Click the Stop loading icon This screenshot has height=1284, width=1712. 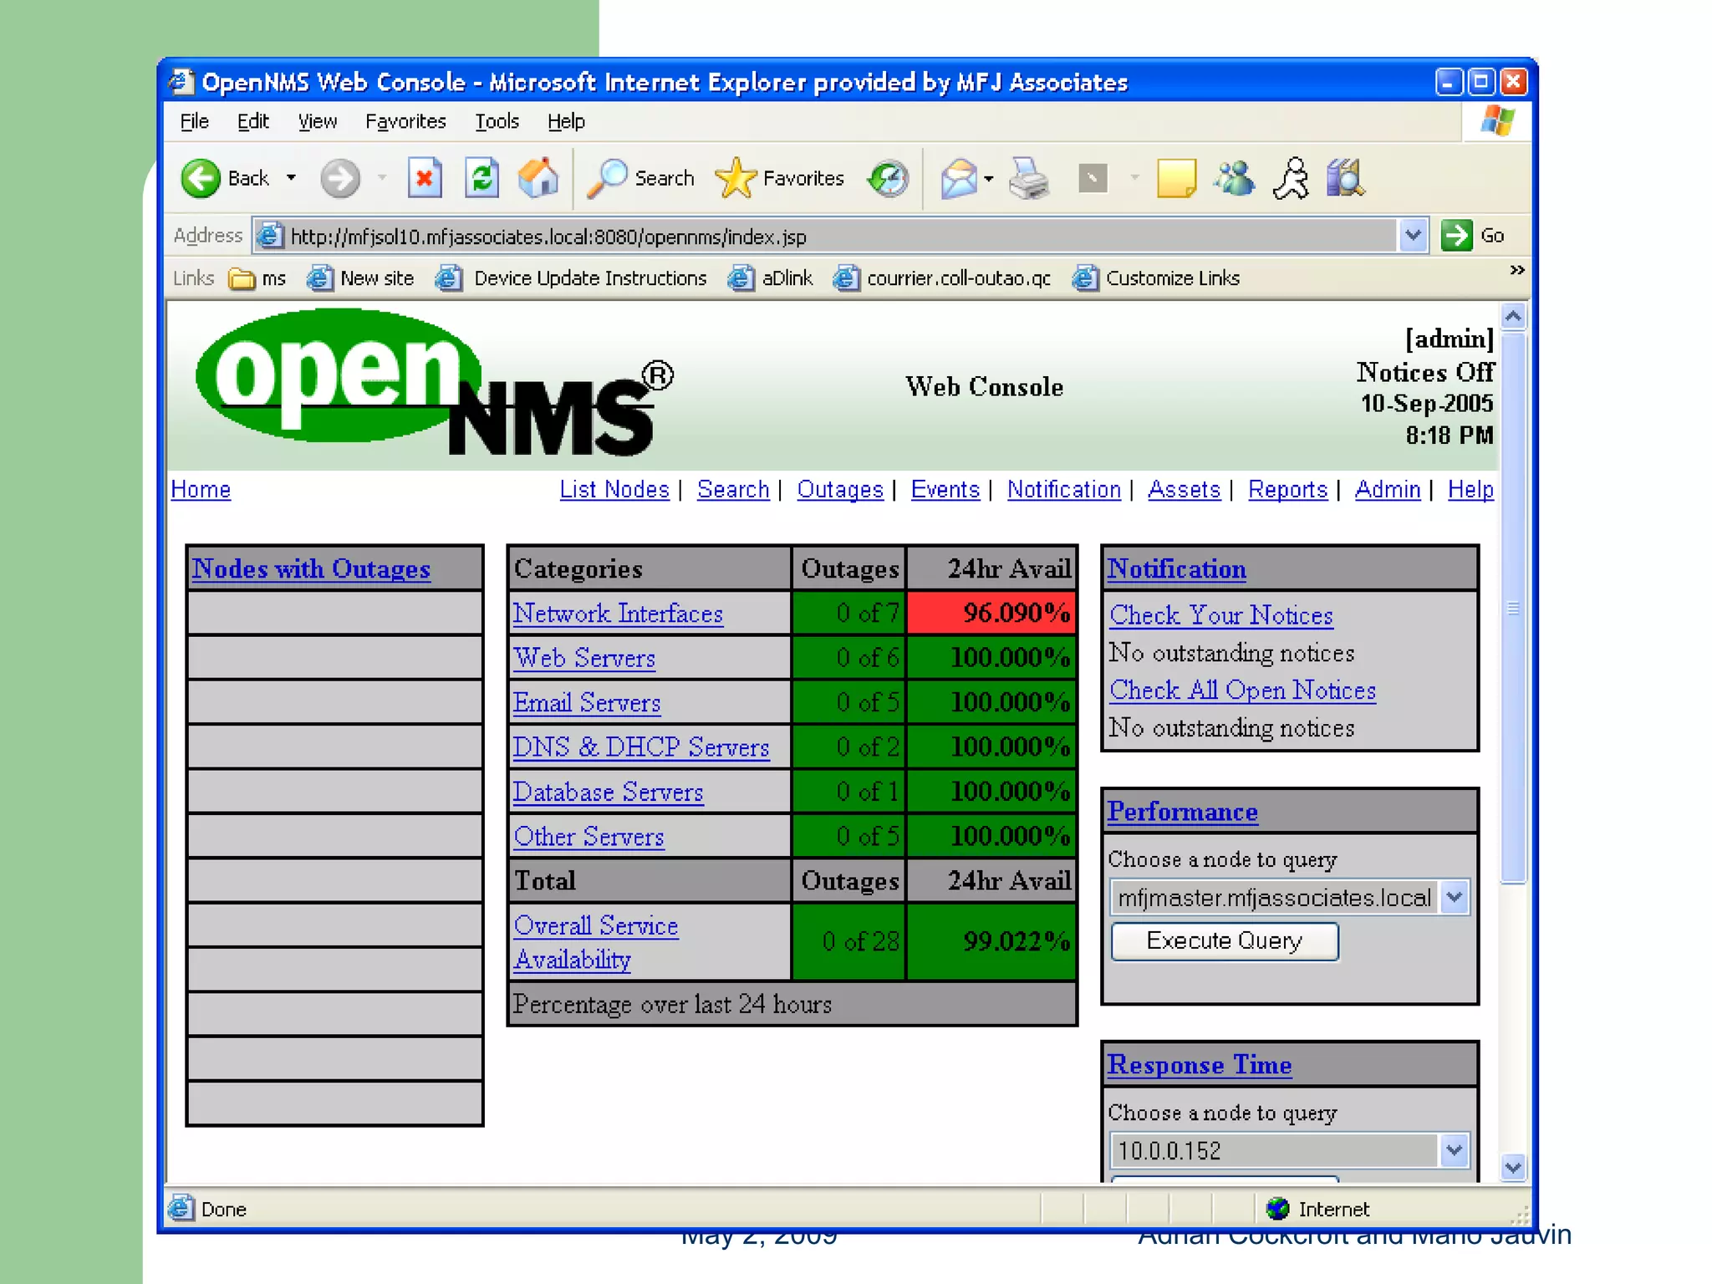pyautogui.click(x=425, y=178)
